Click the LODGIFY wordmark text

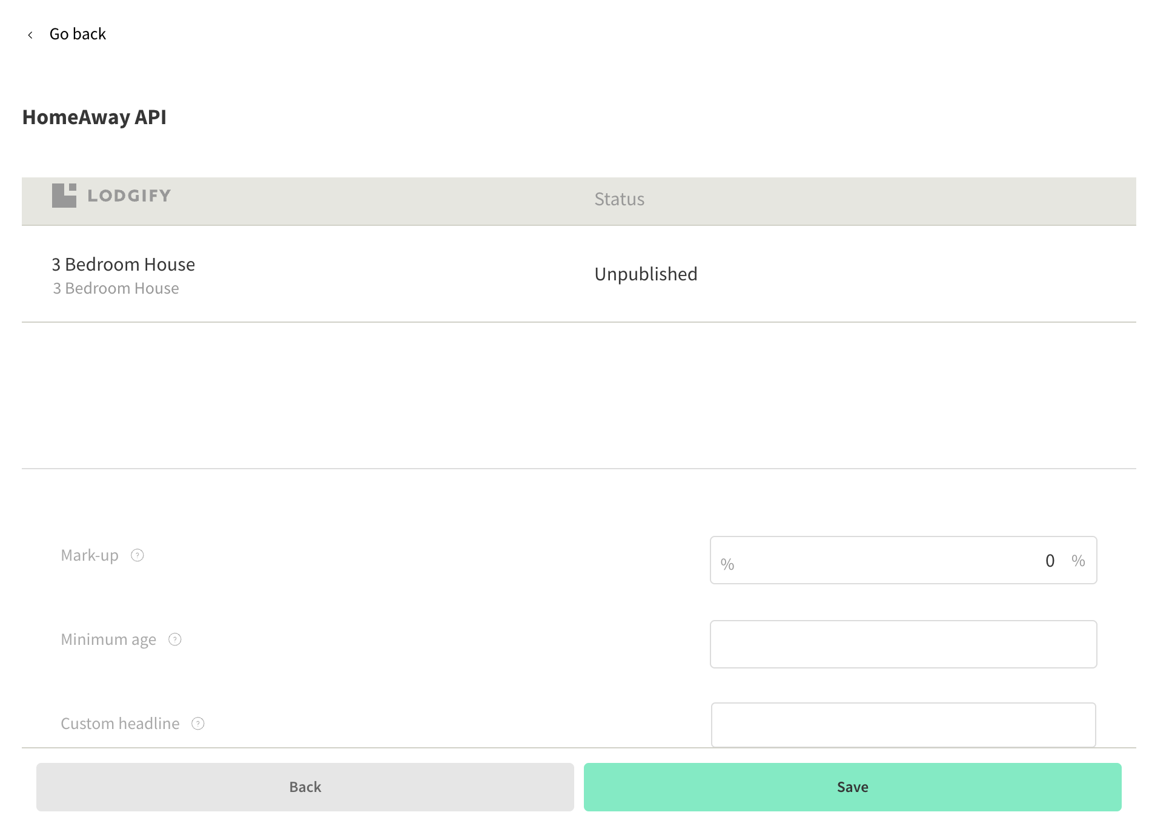(129, 196)
